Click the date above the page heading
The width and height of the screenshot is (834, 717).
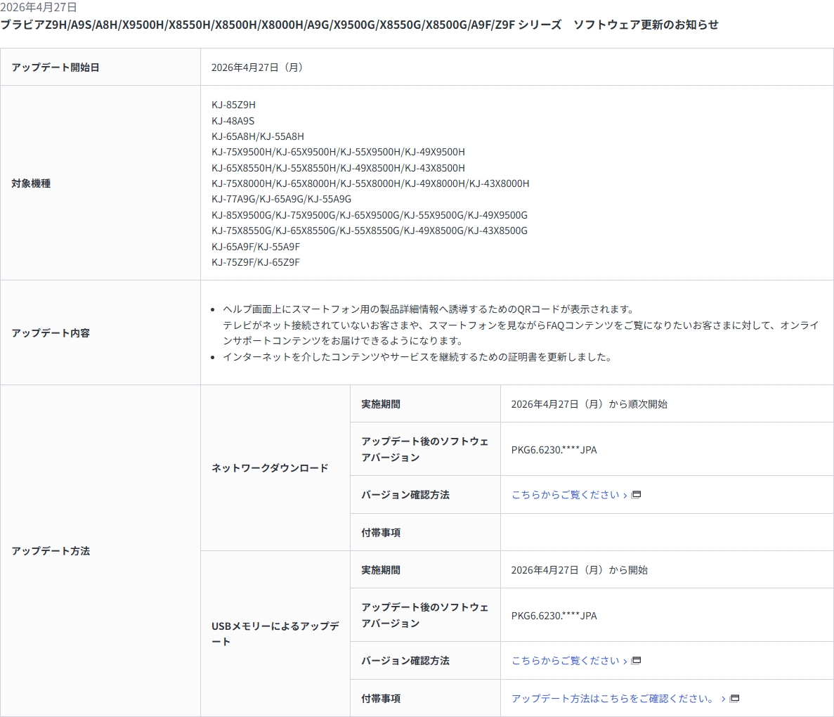[x=39, y=7]
